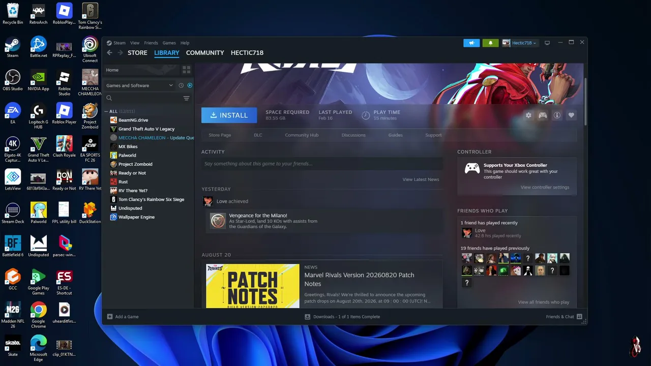Open the game's DLC tab
This screenshot has height=366, width=651.
click(258, 135)
